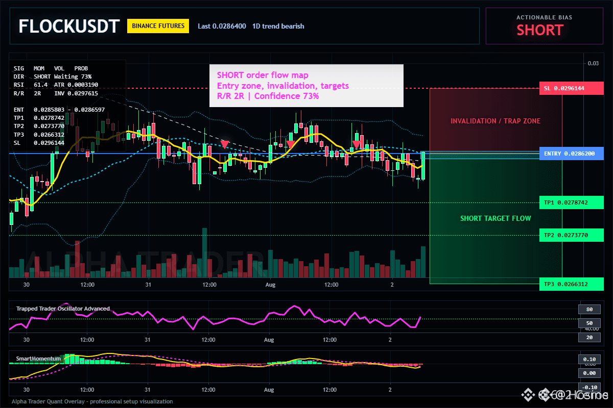Click the SIG MOM VOL PROB header row

tap(51, 68)
